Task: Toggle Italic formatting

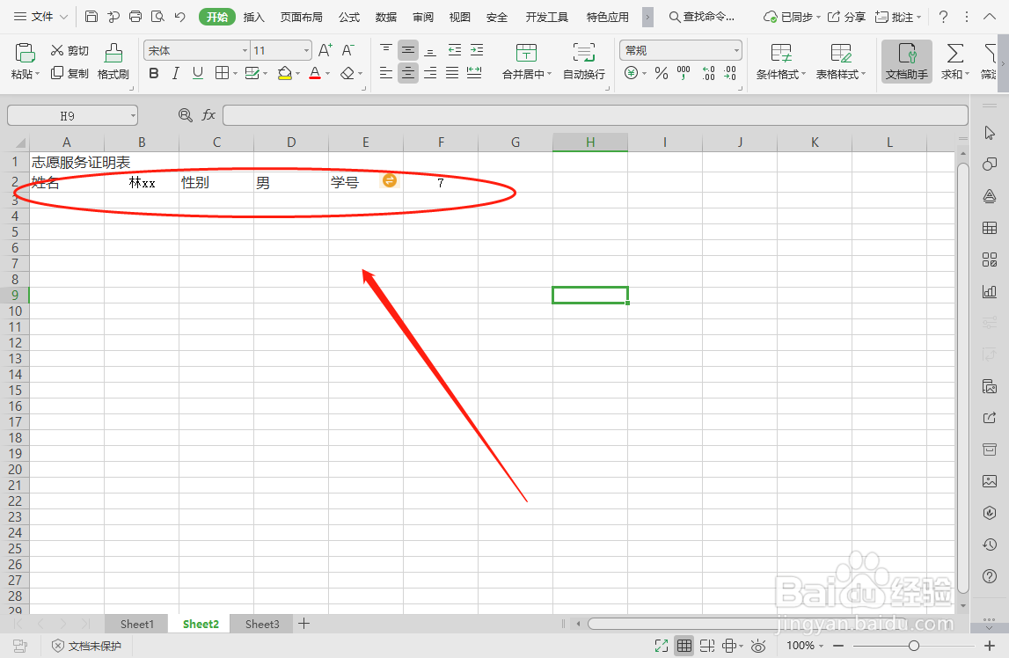Action: point(176,73)
